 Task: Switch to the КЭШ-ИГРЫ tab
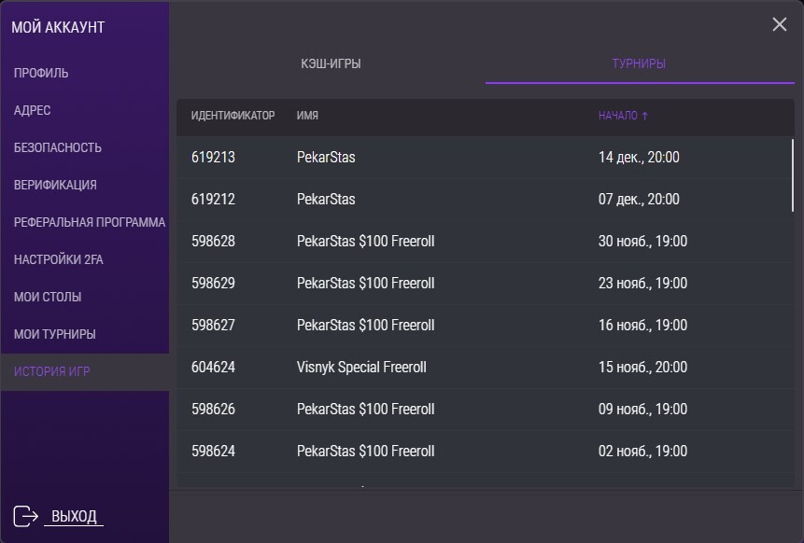[331, 64]
